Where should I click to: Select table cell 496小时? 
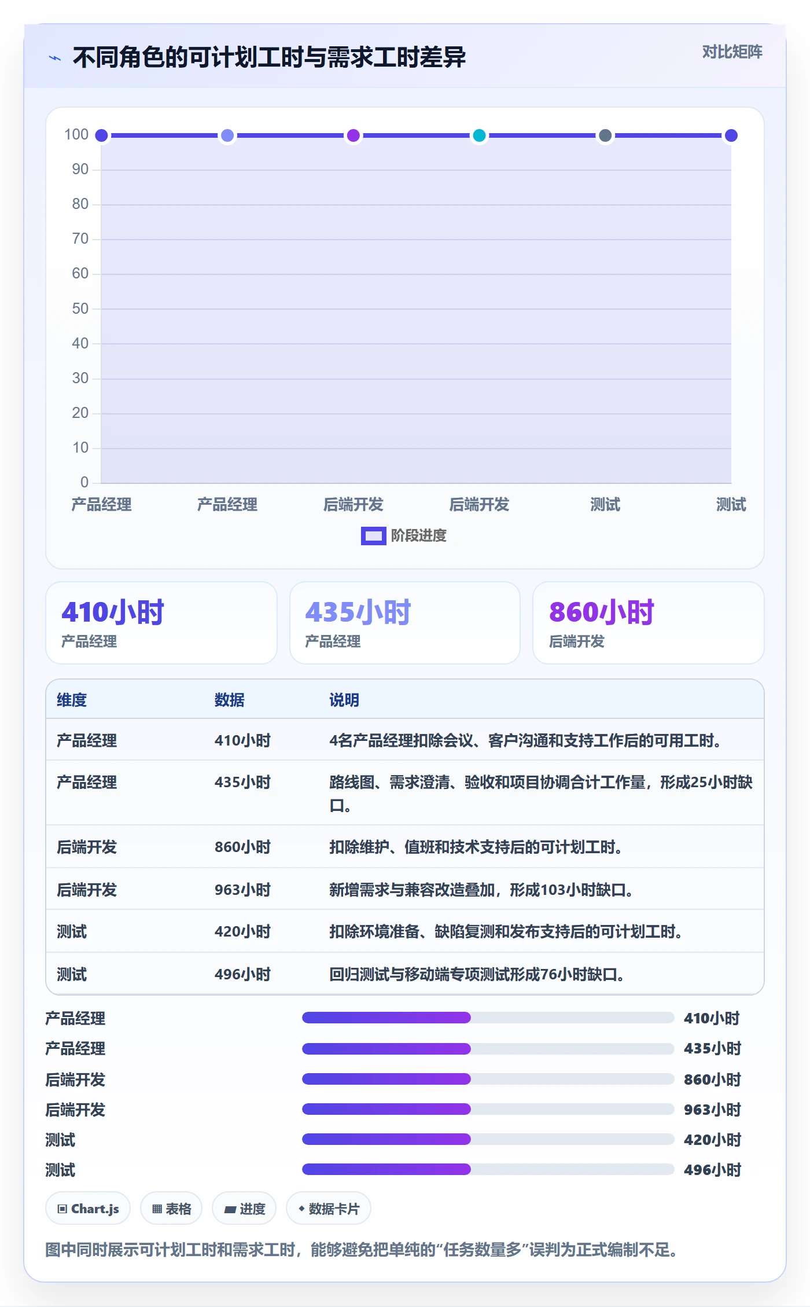243,974
